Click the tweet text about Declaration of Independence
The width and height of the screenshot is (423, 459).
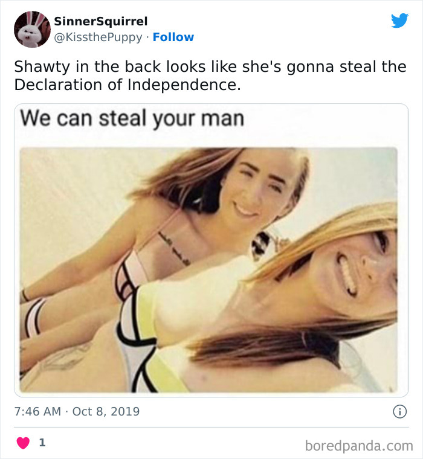coord(210,75)
